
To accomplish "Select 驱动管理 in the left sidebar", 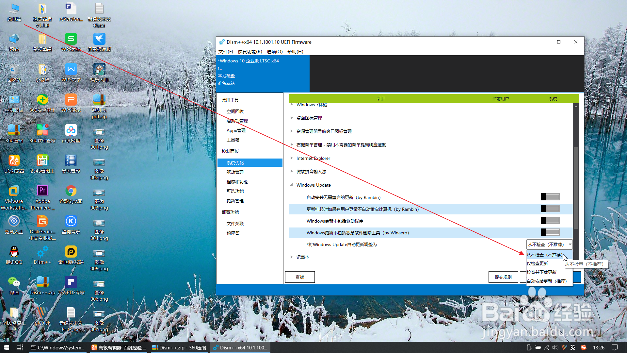I will coord(235,172).
